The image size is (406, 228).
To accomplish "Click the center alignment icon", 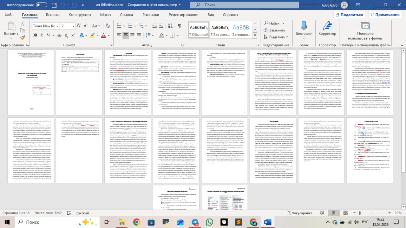I will coord(126,35).
